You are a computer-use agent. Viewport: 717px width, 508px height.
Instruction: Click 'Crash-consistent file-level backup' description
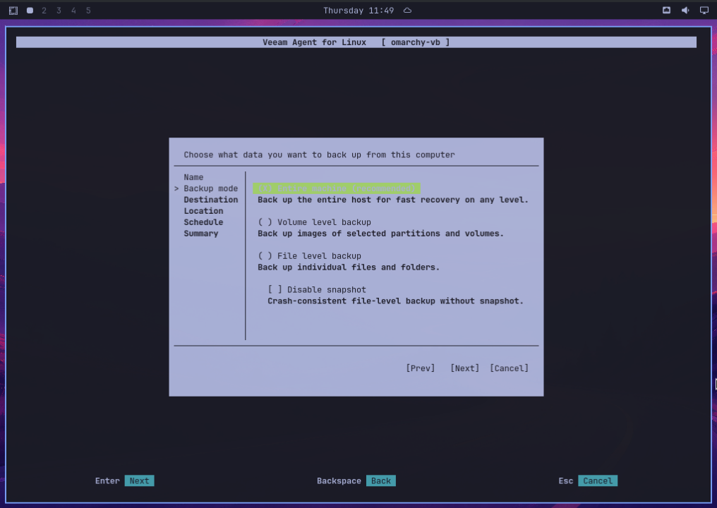pos(395,301)
